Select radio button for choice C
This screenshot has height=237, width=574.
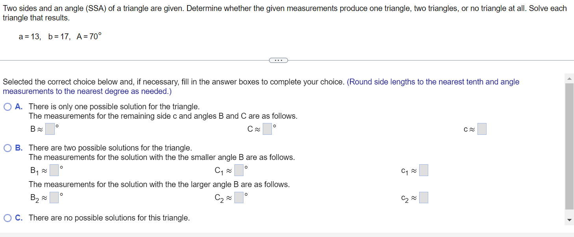point(7,218)
